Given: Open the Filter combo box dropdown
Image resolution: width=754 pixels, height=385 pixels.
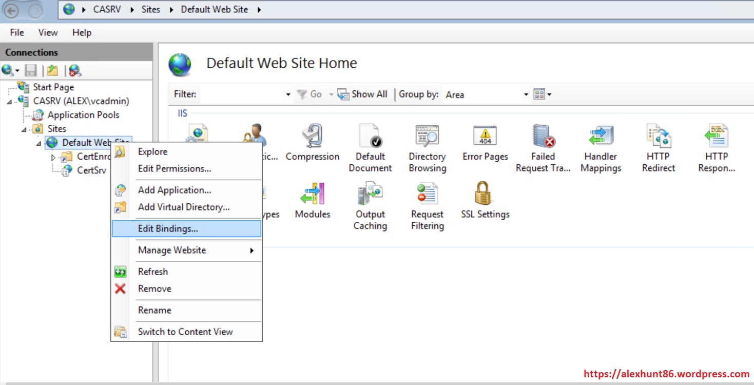Looking at the screenshot, I should coord(288,94).
